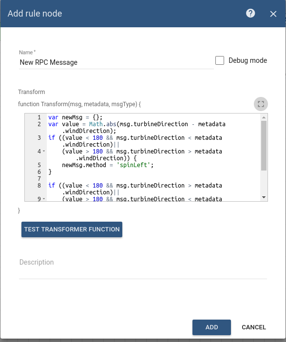Click the editor scrollbar up arrow

coord(264,117)
